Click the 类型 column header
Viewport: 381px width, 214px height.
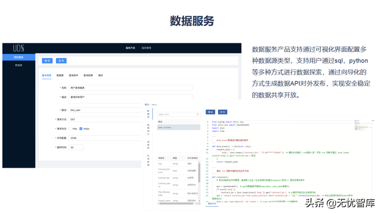pyautogui.click(x=174, y=158)
